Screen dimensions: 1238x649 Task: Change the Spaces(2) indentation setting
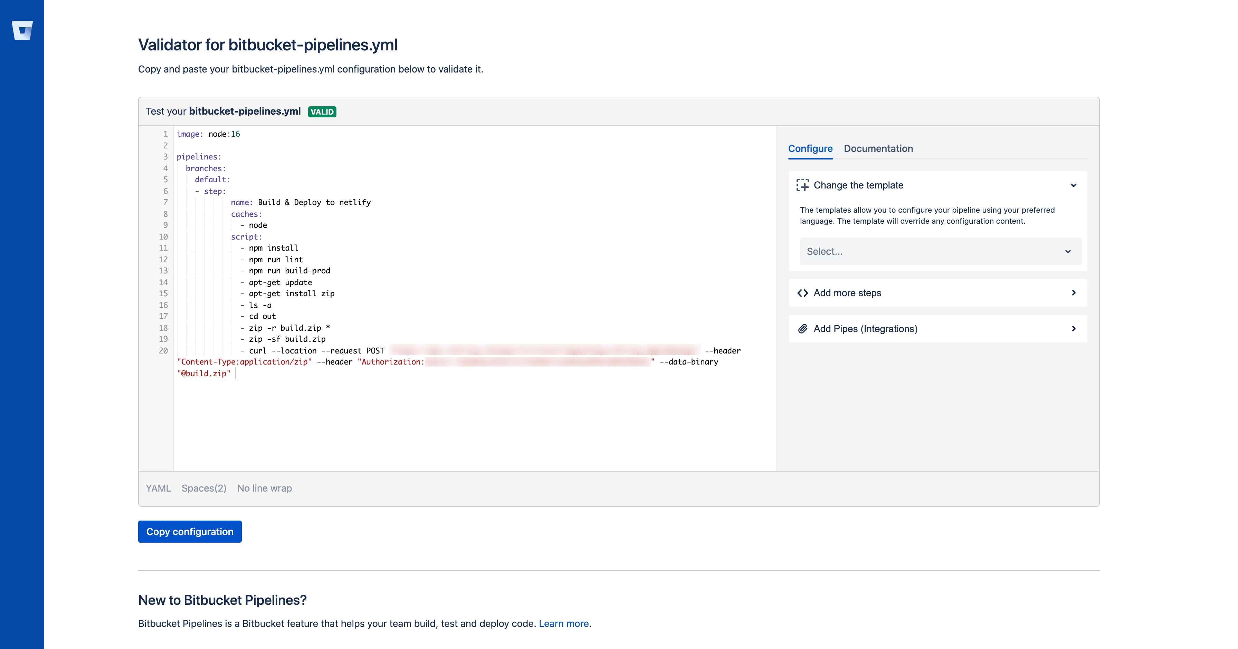pos(204,488)
